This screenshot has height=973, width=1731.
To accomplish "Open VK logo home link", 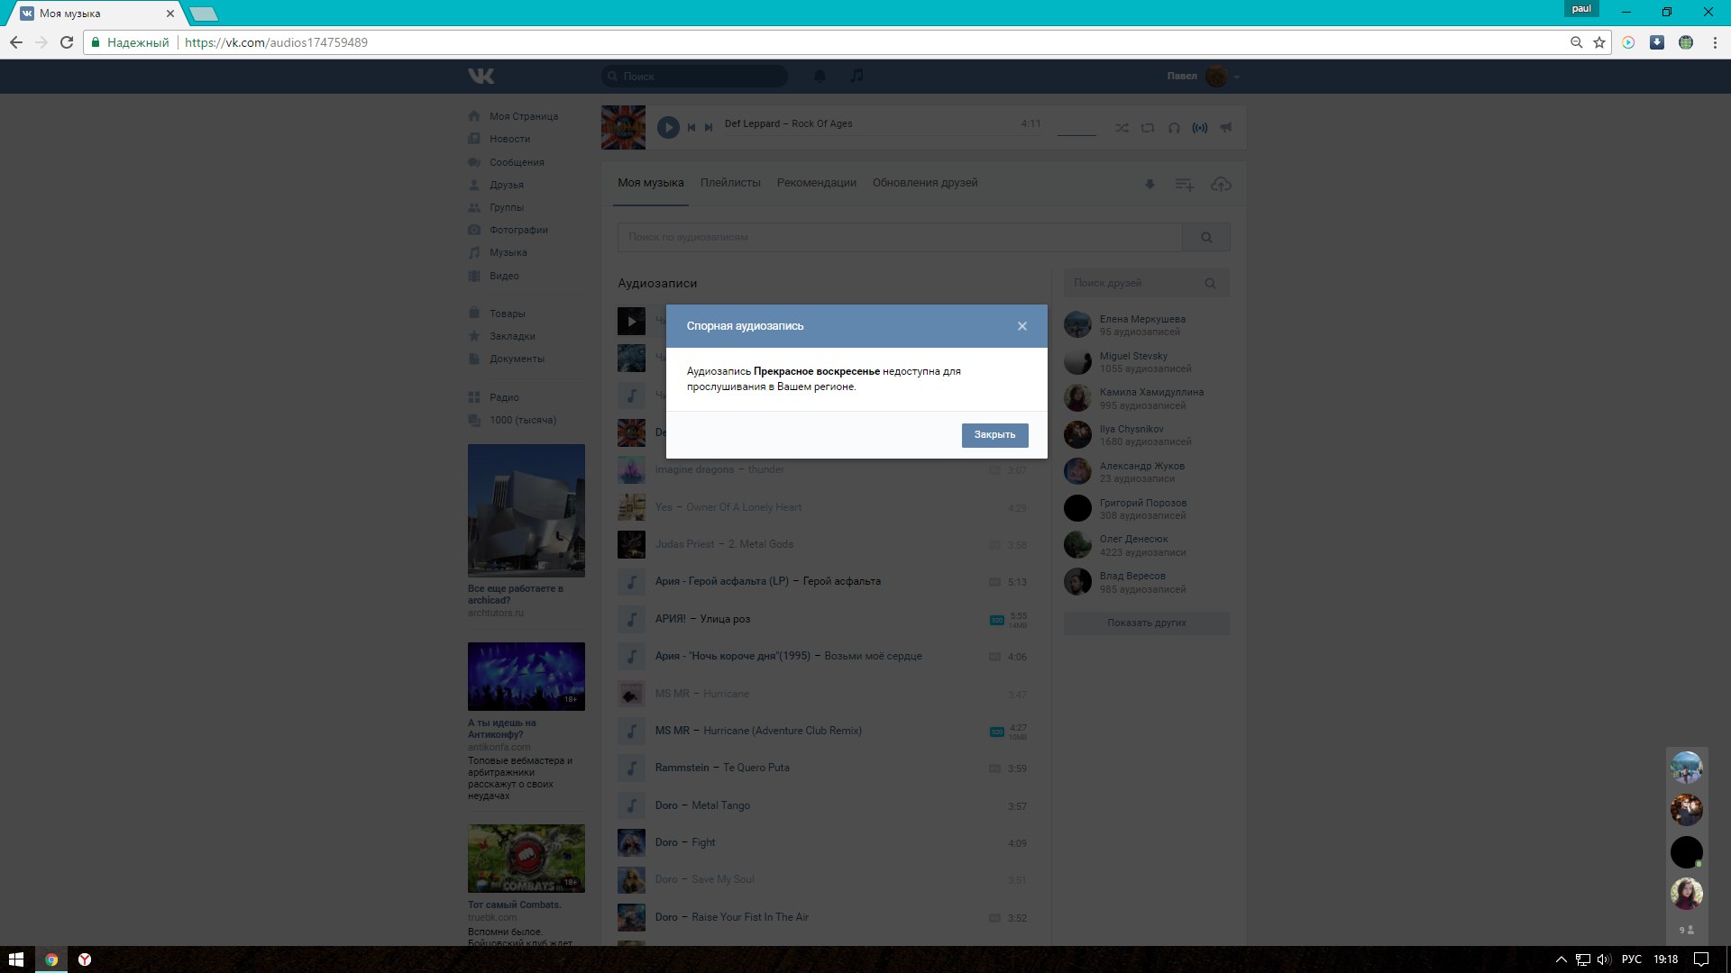I will pos(481,77).
